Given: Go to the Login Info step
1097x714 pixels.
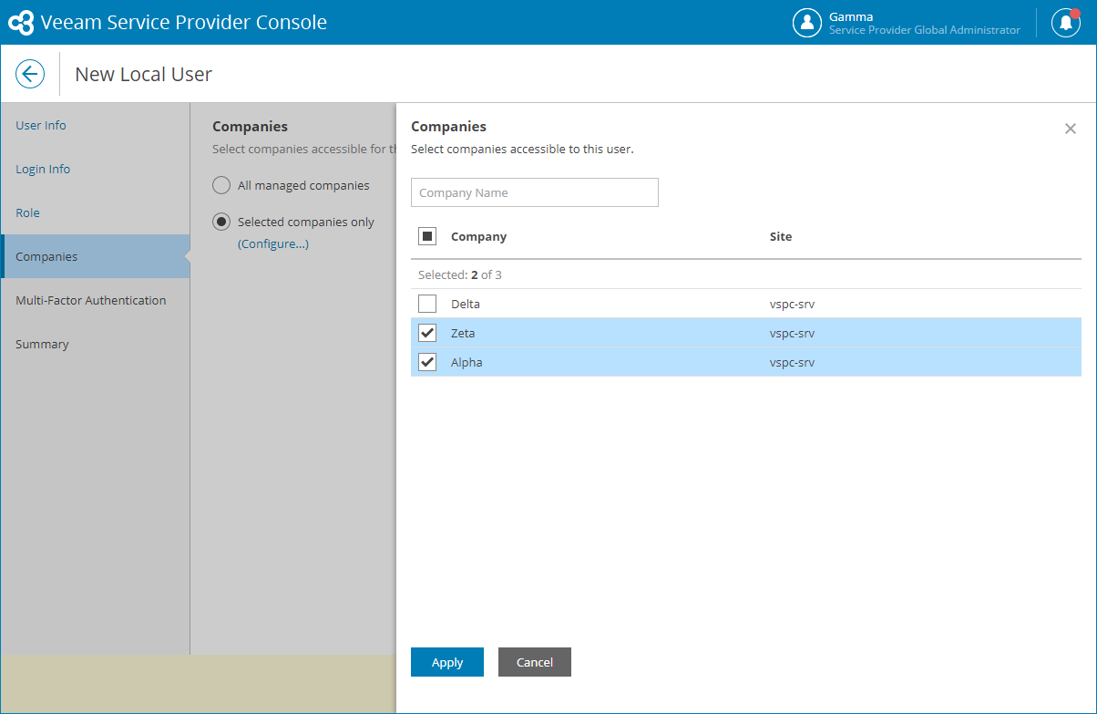Looking at the screenshot, I should pos(43,169).
